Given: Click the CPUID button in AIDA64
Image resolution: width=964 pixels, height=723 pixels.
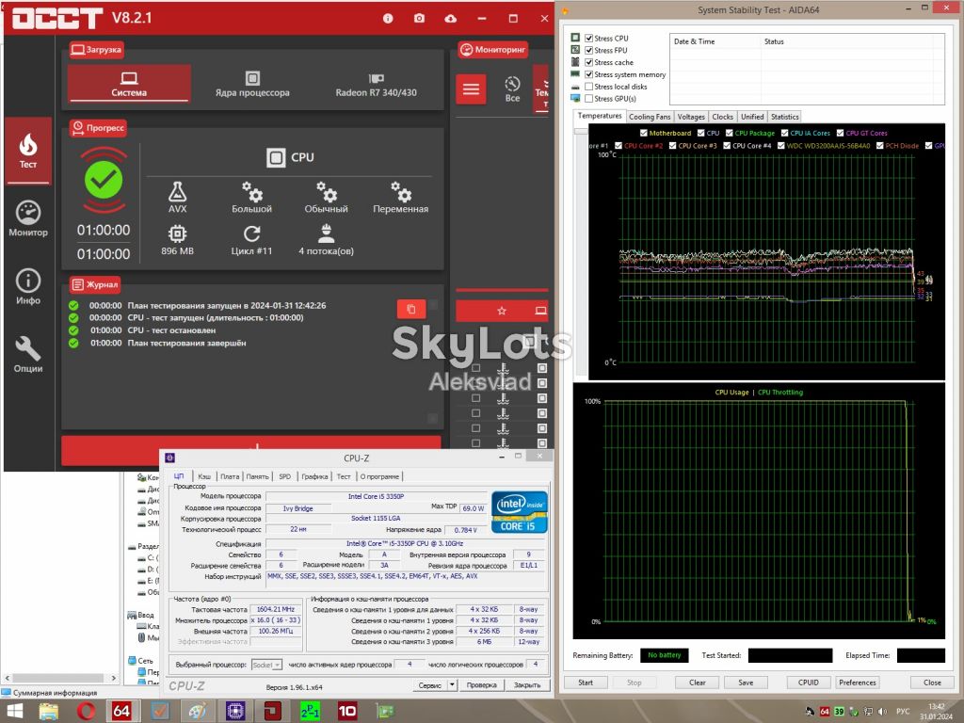Looking at the screenshot, I should (x=808, y=683).
